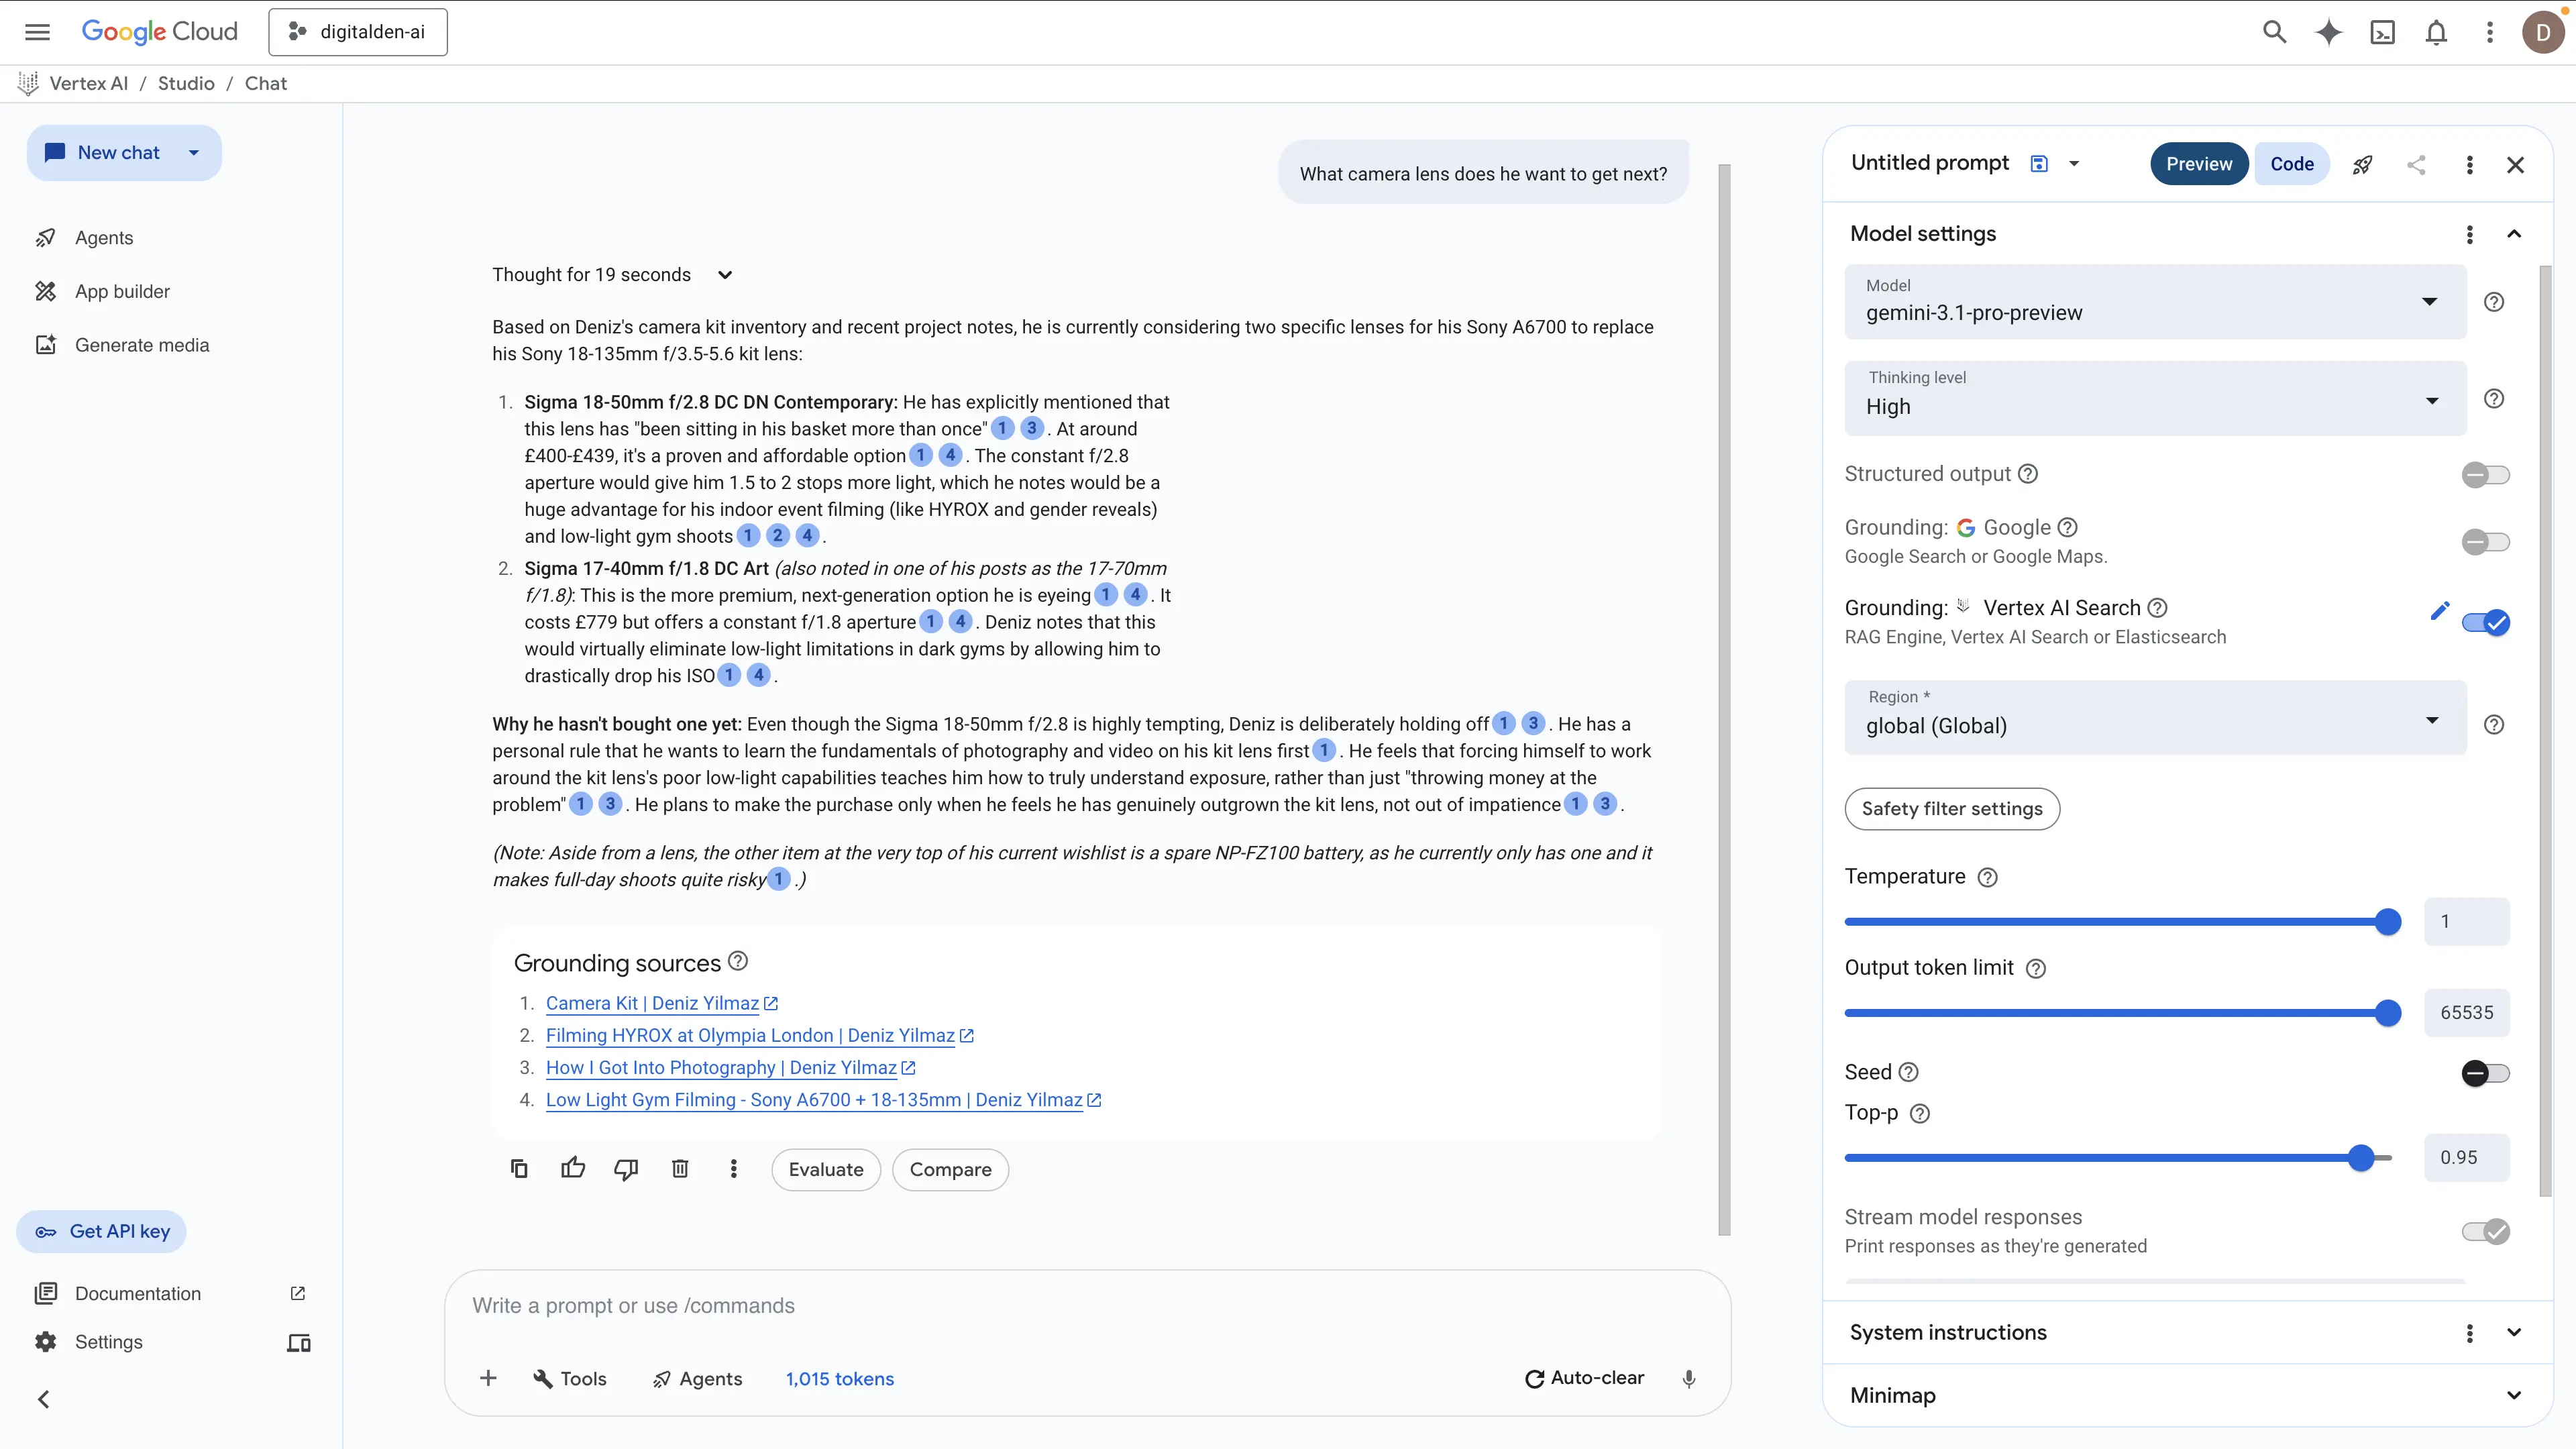The height and width of the screenshot is (1449, 2576).
Task: Open Agents in the left sidebar
Action: (x=104, y=238)
